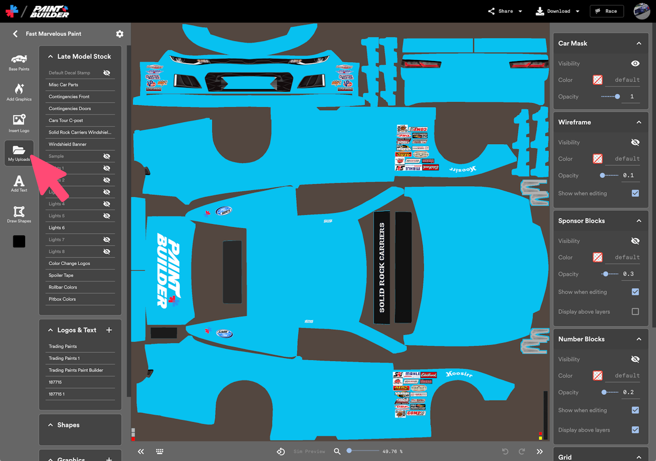The image size is (656, 461).
Task: Open paint settings gear icon
Action: pyautogui.click(x=119, y=34)
